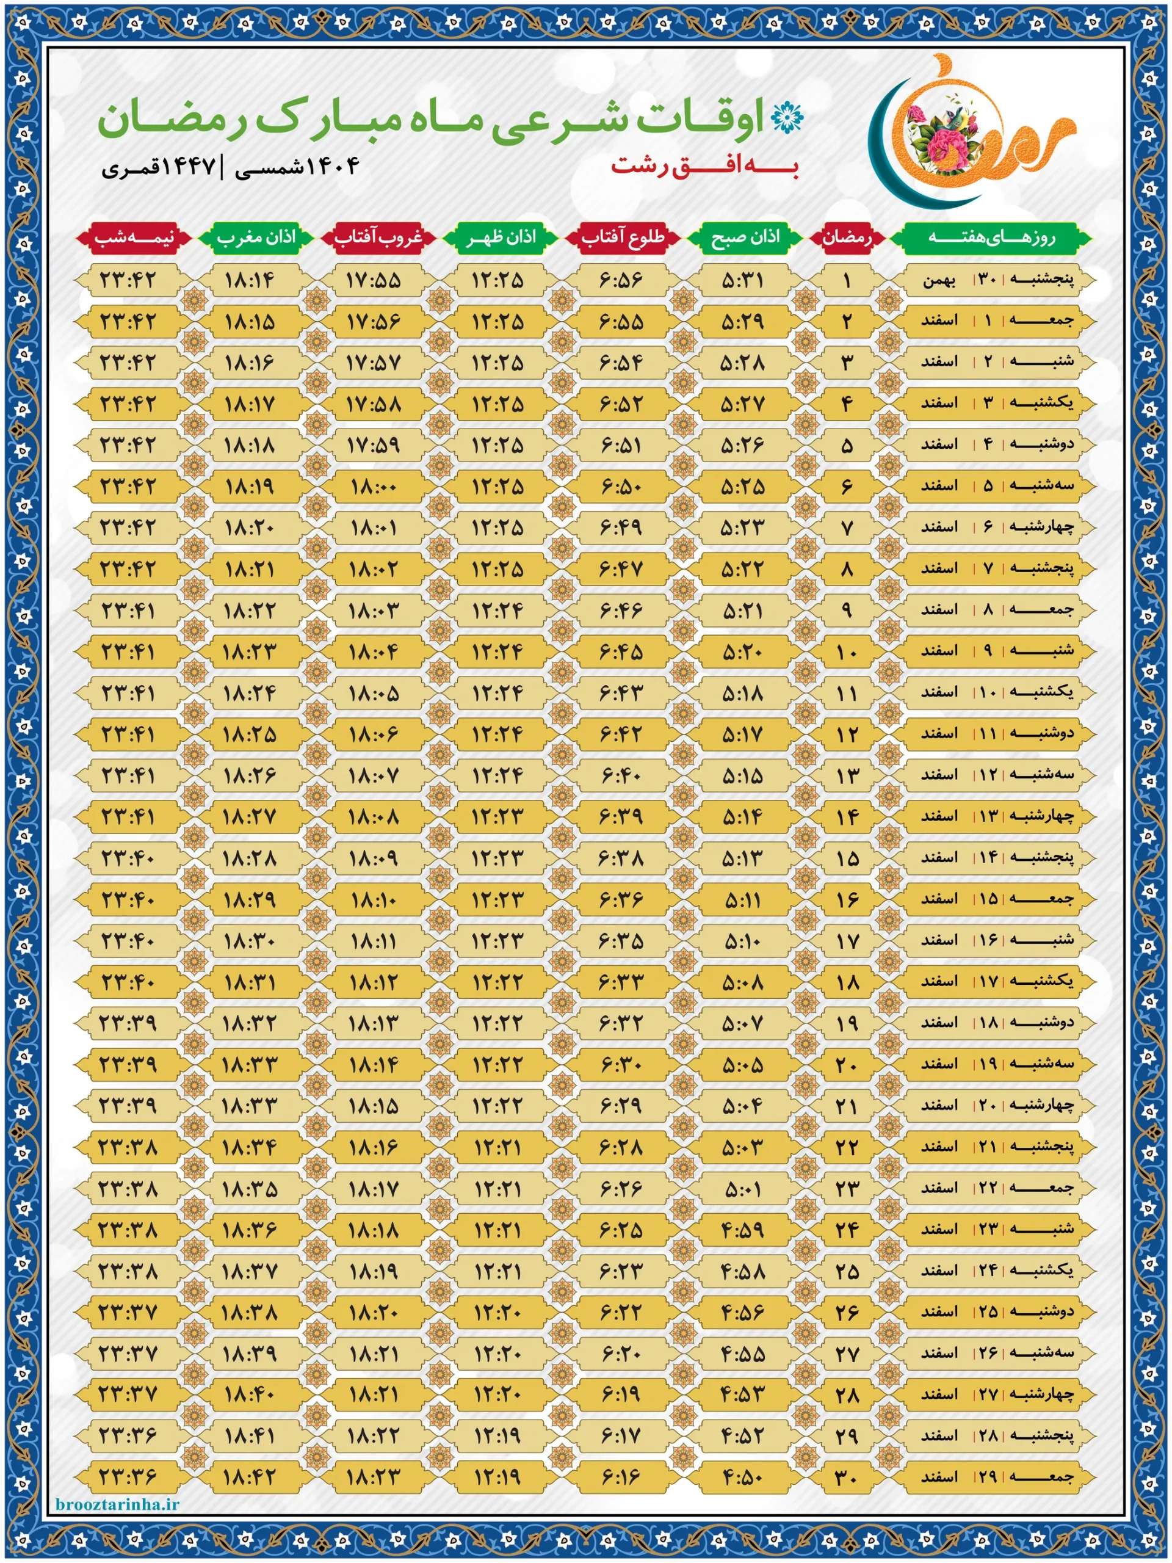Click the 12:25 dhuhr time in first row
The image size is (1172, 1563).
tap(498, 280)
